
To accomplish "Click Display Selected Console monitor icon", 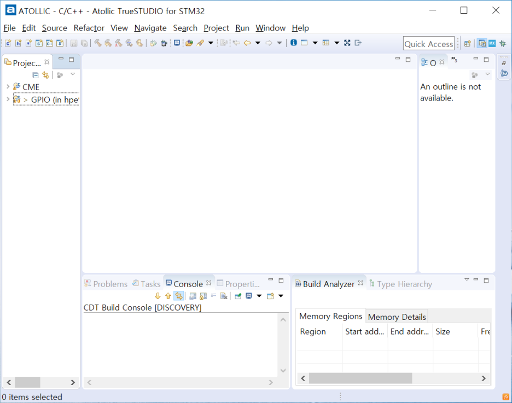I will pos(249,296).
